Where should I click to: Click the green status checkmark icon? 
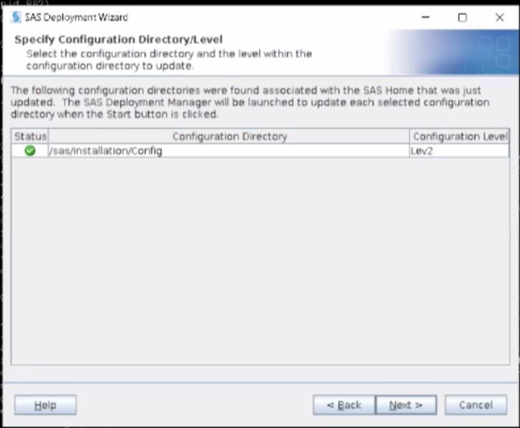click(30, 151)
